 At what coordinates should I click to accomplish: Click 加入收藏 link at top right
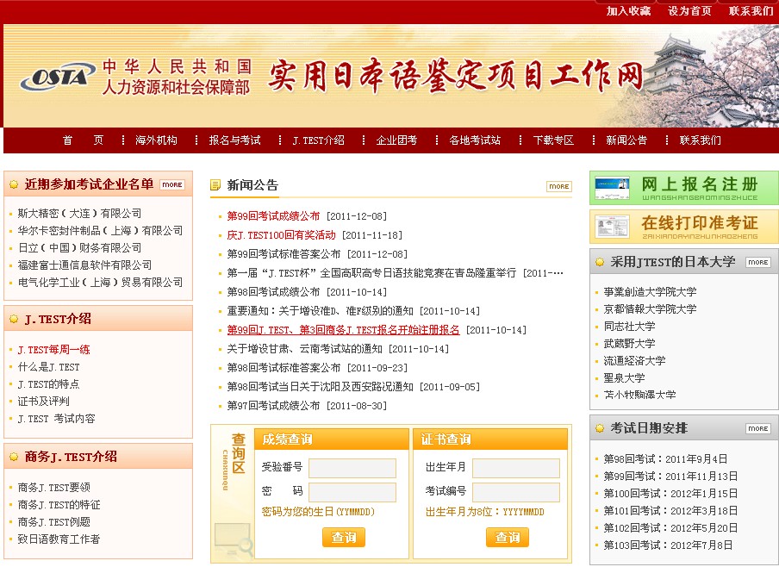coord(628,11)
